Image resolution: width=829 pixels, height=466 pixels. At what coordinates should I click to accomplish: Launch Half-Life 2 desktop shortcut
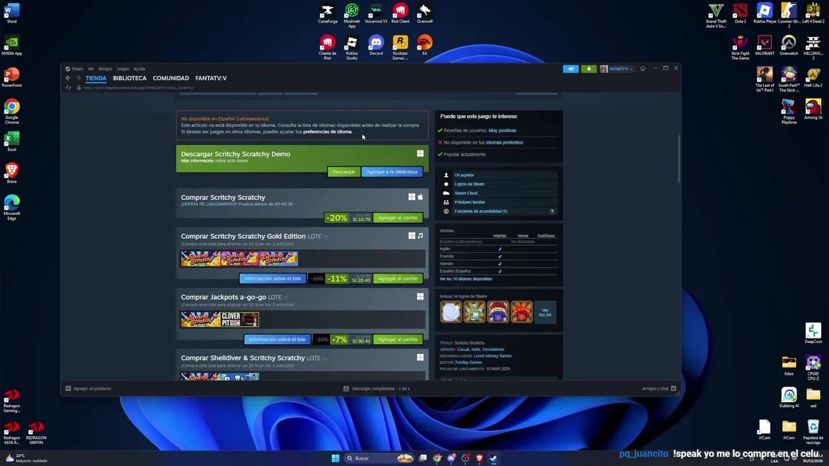point(813,78)
